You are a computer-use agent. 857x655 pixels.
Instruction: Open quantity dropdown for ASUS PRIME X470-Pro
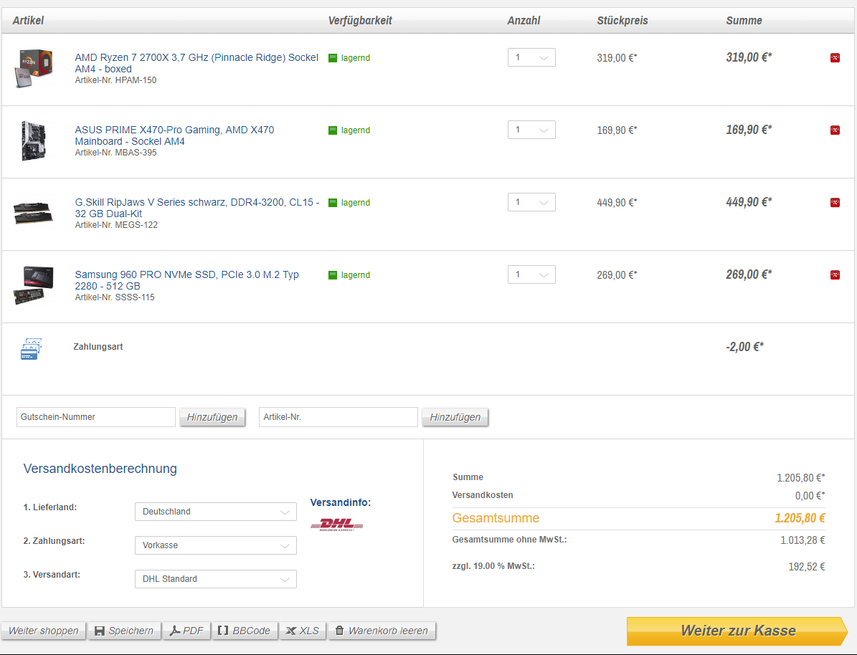coord(531,130)
